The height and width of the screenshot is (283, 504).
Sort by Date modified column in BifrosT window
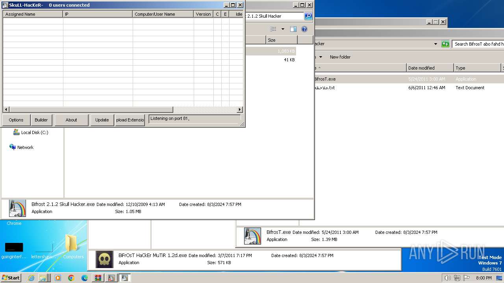(x=430, y=68)
